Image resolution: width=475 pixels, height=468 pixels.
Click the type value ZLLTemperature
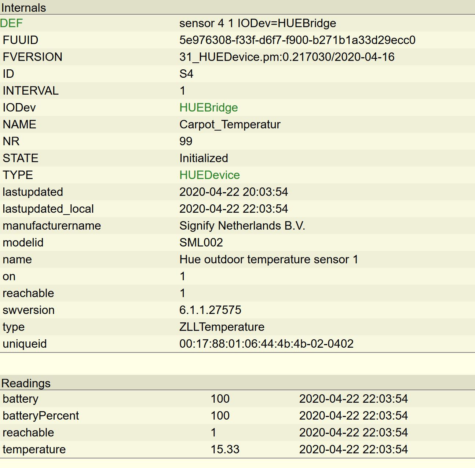pos(222,327)
